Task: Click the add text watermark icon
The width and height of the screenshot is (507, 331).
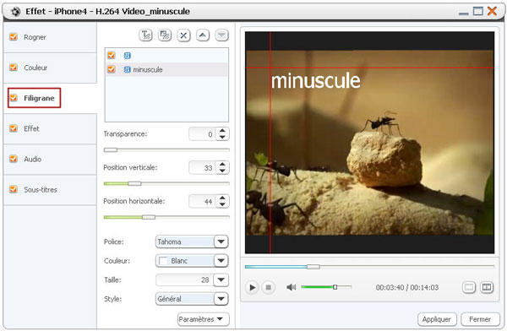Action: [x=146, y=35]
